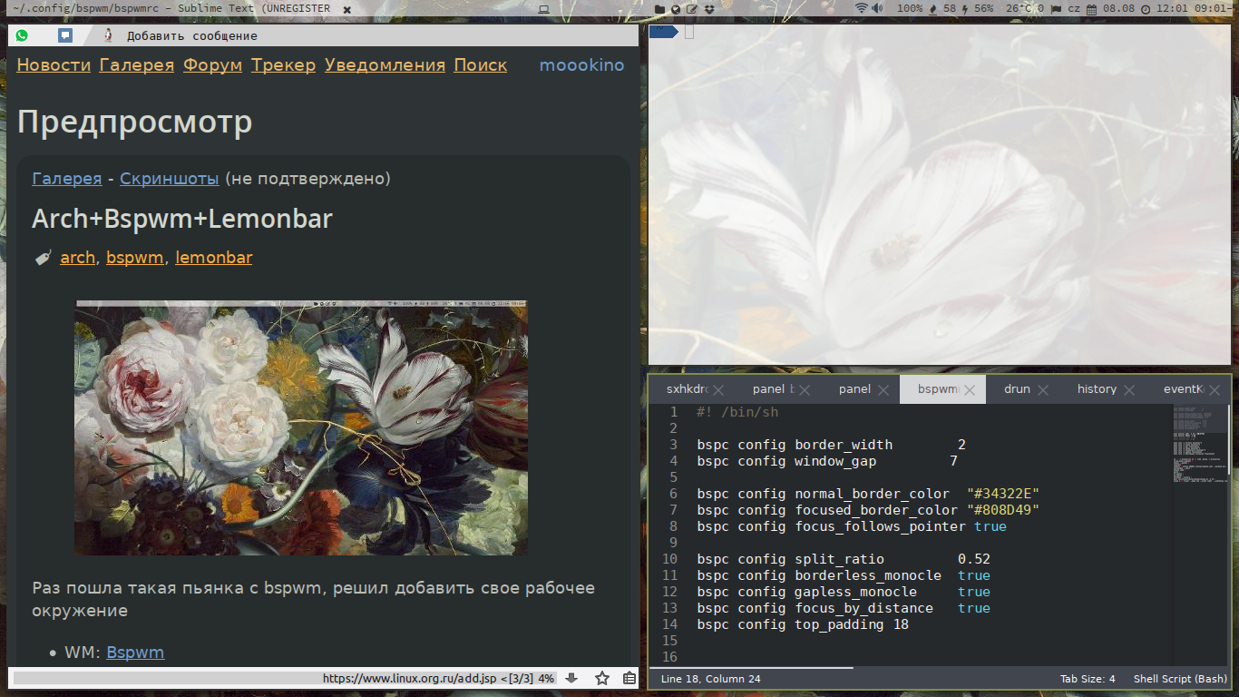Click the screen brightness flame icon
1239x697 pixels.
tap(933, 9)
